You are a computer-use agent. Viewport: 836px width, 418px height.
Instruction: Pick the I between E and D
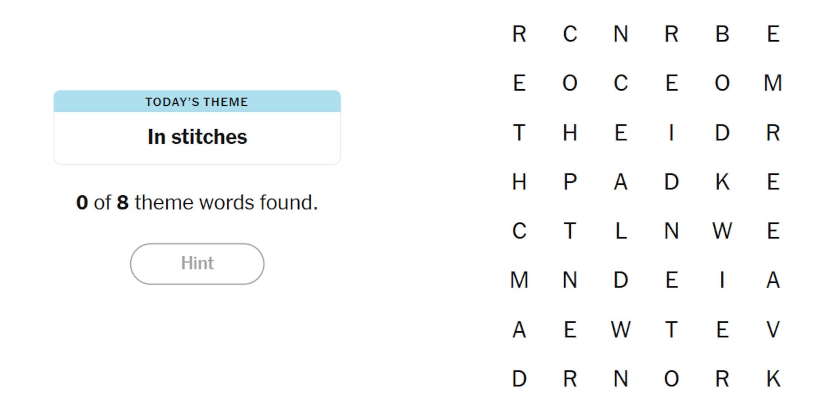[671, 133]
